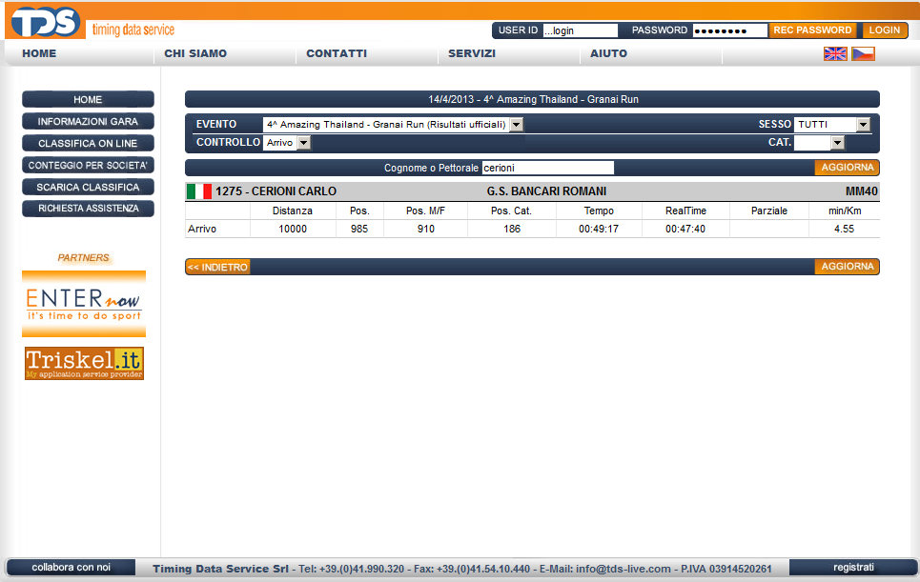Click the TDS logo in header
Screen dimensions: 920x582
(x=43, y=22)
